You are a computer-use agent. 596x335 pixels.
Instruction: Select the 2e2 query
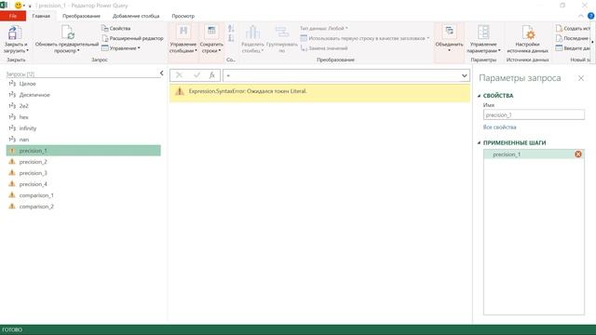coord(83,106)
